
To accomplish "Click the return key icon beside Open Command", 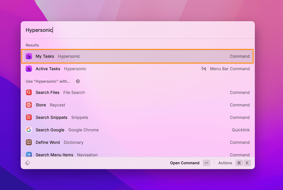I will [x=206, y=163].
